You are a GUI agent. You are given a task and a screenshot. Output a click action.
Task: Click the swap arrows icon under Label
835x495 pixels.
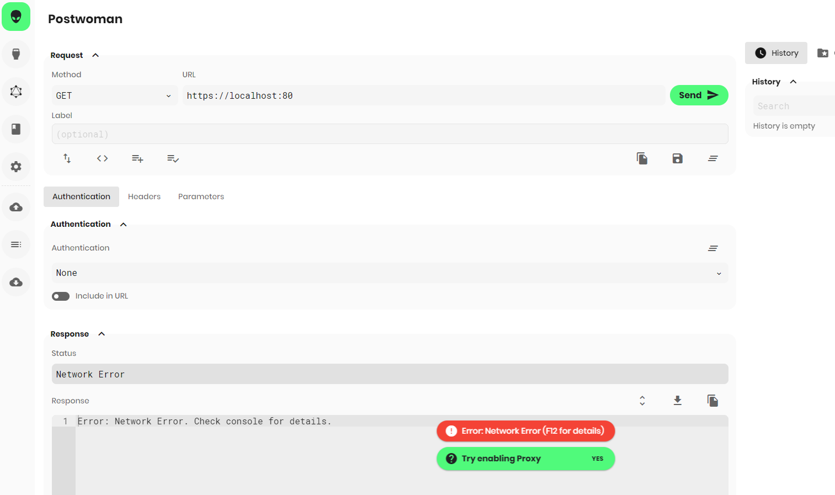(x=67, y=158)
